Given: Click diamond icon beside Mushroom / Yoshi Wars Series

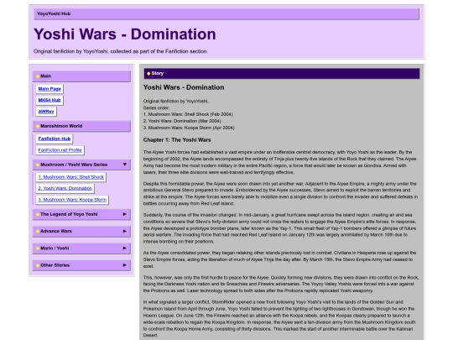Looking at the screenshot, I should [x=37, y=165].
